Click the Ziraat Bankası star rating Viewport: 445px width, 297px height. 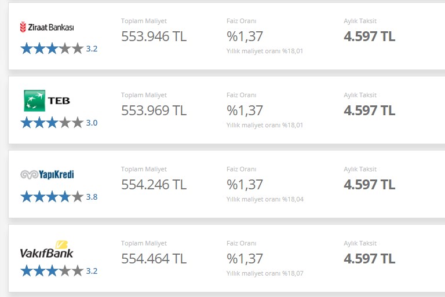point(52,49)
